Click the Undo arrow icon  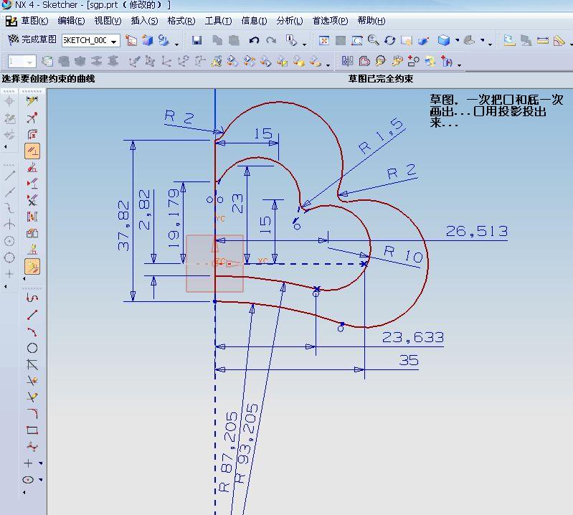(x=254, y=40)
